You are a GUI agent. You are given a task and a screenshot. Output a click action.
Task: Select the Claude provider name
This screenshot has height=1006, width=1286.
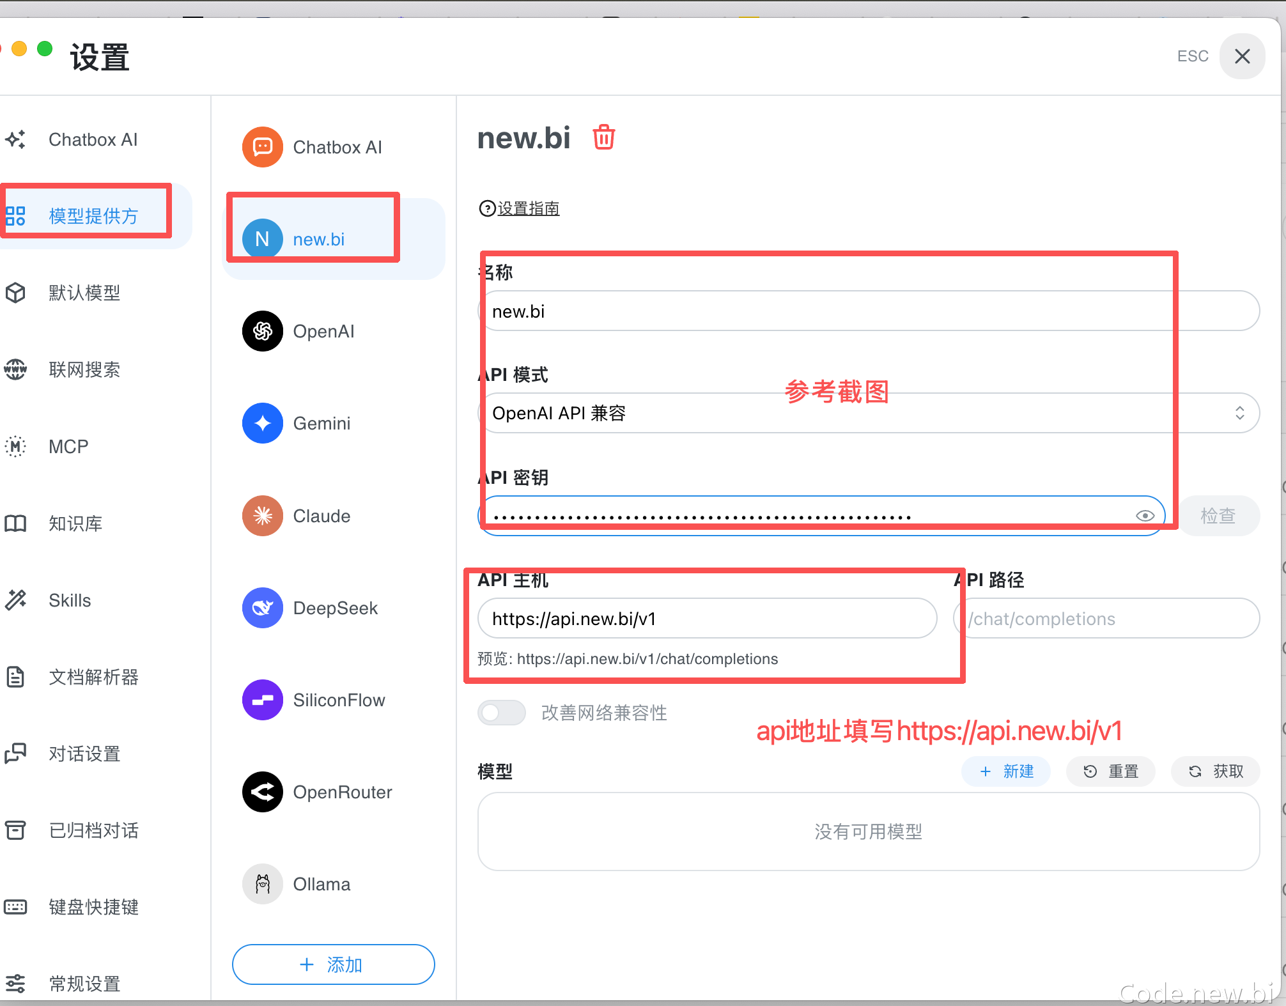click(321, 516)
